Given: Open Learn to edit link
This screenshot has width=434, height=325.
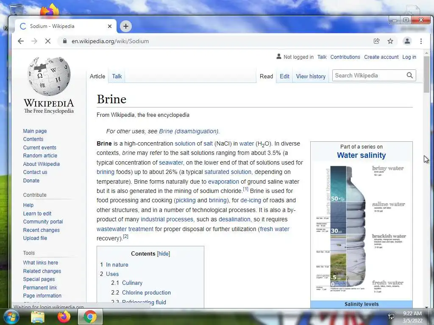Looking at the screenshot, I should coord(37,213).
